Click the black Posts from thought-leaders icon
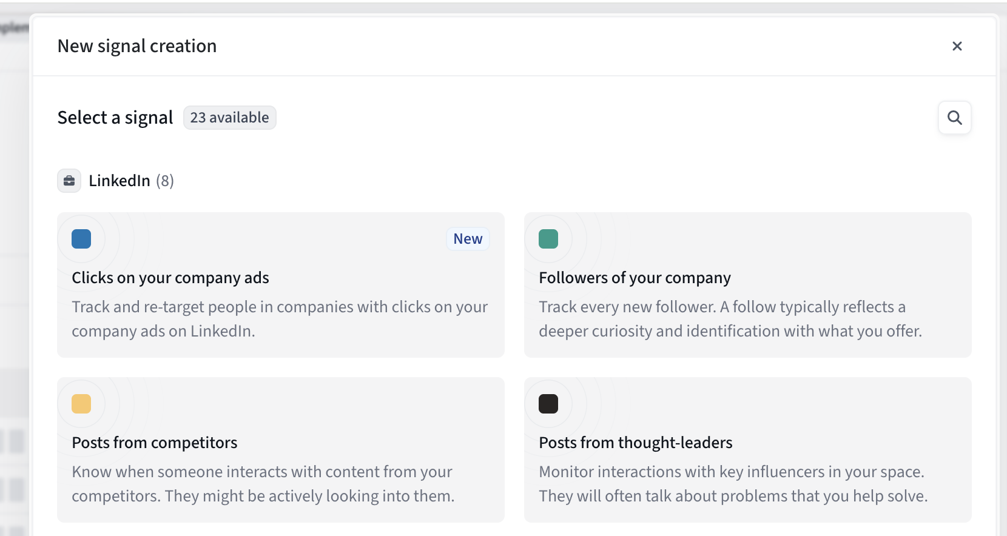 [x=548, y=404]
